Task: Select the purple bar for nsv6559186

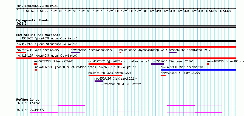Action: 99,81
